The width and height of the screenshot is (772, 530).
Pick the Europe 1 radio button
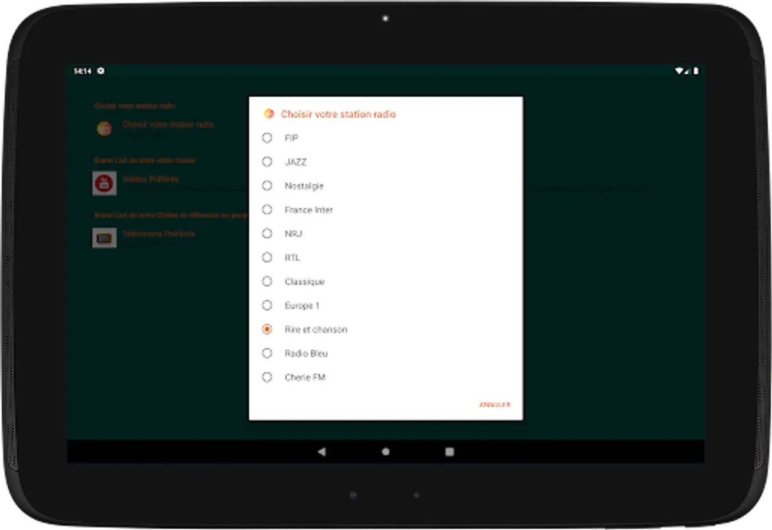(267, 306)
